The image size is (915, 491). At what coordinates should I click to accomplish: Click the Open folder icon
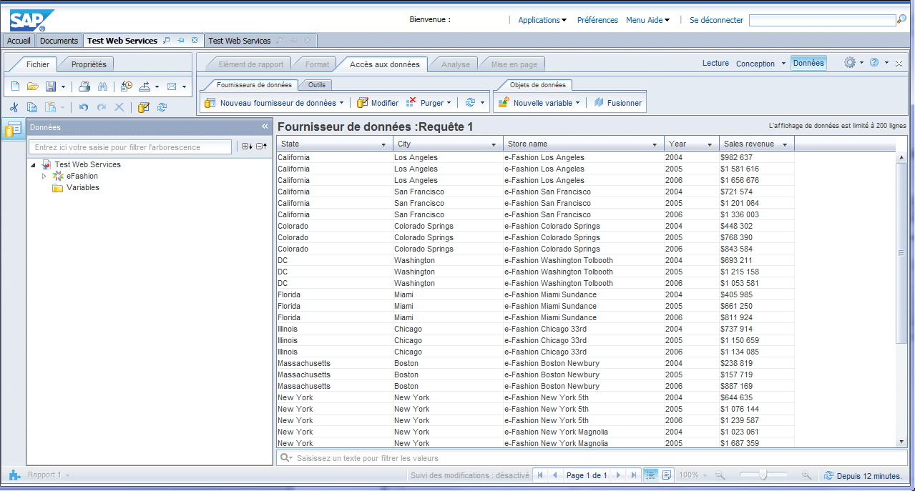click(33, 86)
